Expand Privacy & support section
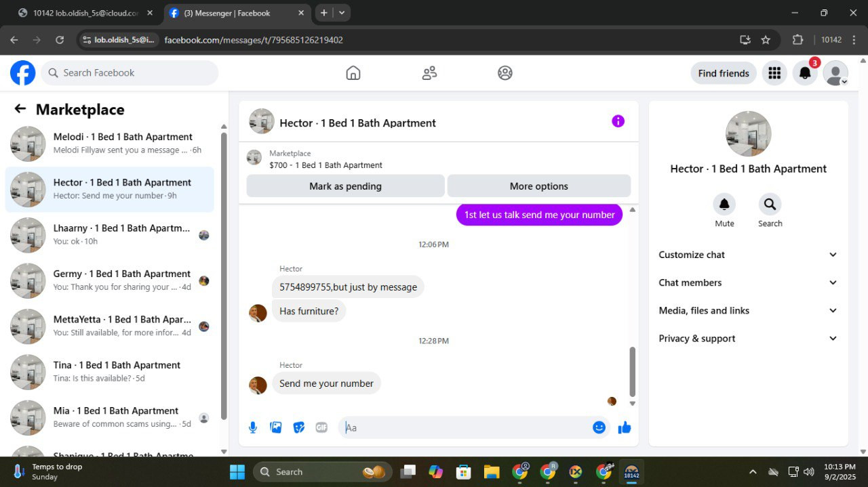868x487 pixels. pyautogui.click(x=749, y=338)
